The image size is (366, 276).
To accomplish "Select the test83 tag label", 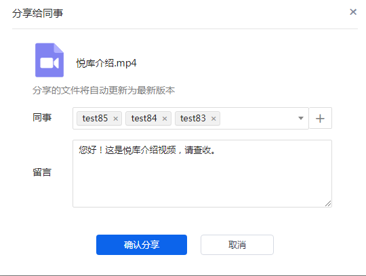I will click(192, 119).
